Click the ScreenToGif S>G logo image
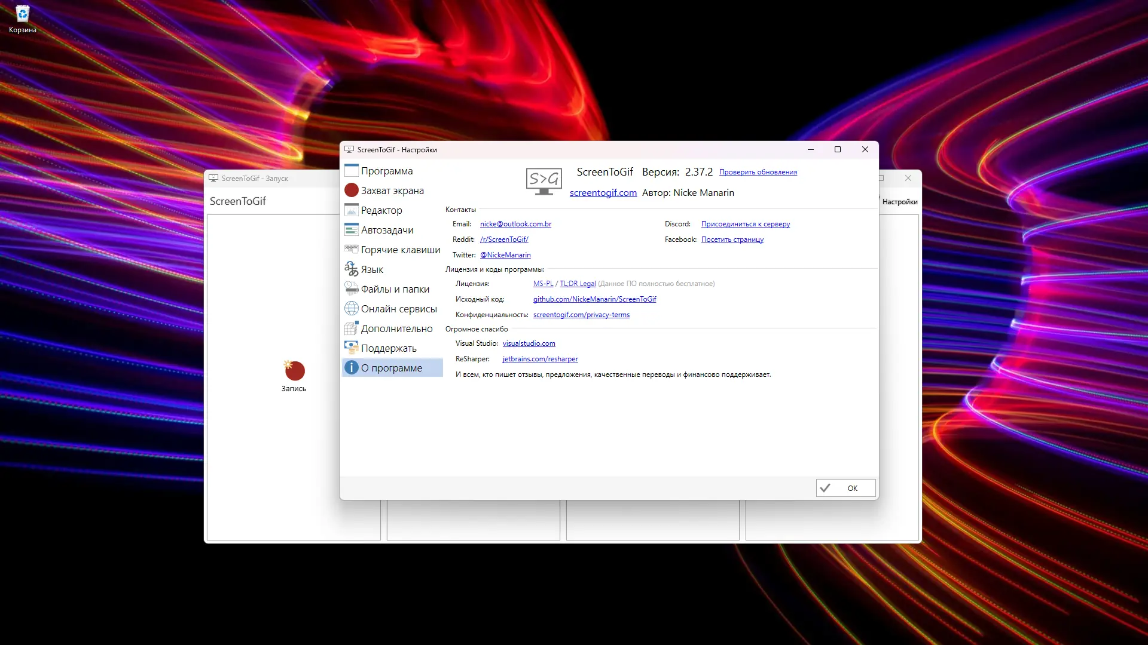The image size is (1148, 645). tap(544, 181)
